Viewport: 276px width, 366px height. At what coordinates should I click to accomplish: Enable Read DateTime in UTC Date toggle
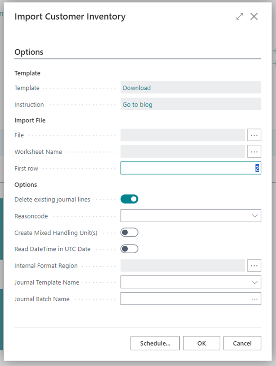click(x=129, y=249)
